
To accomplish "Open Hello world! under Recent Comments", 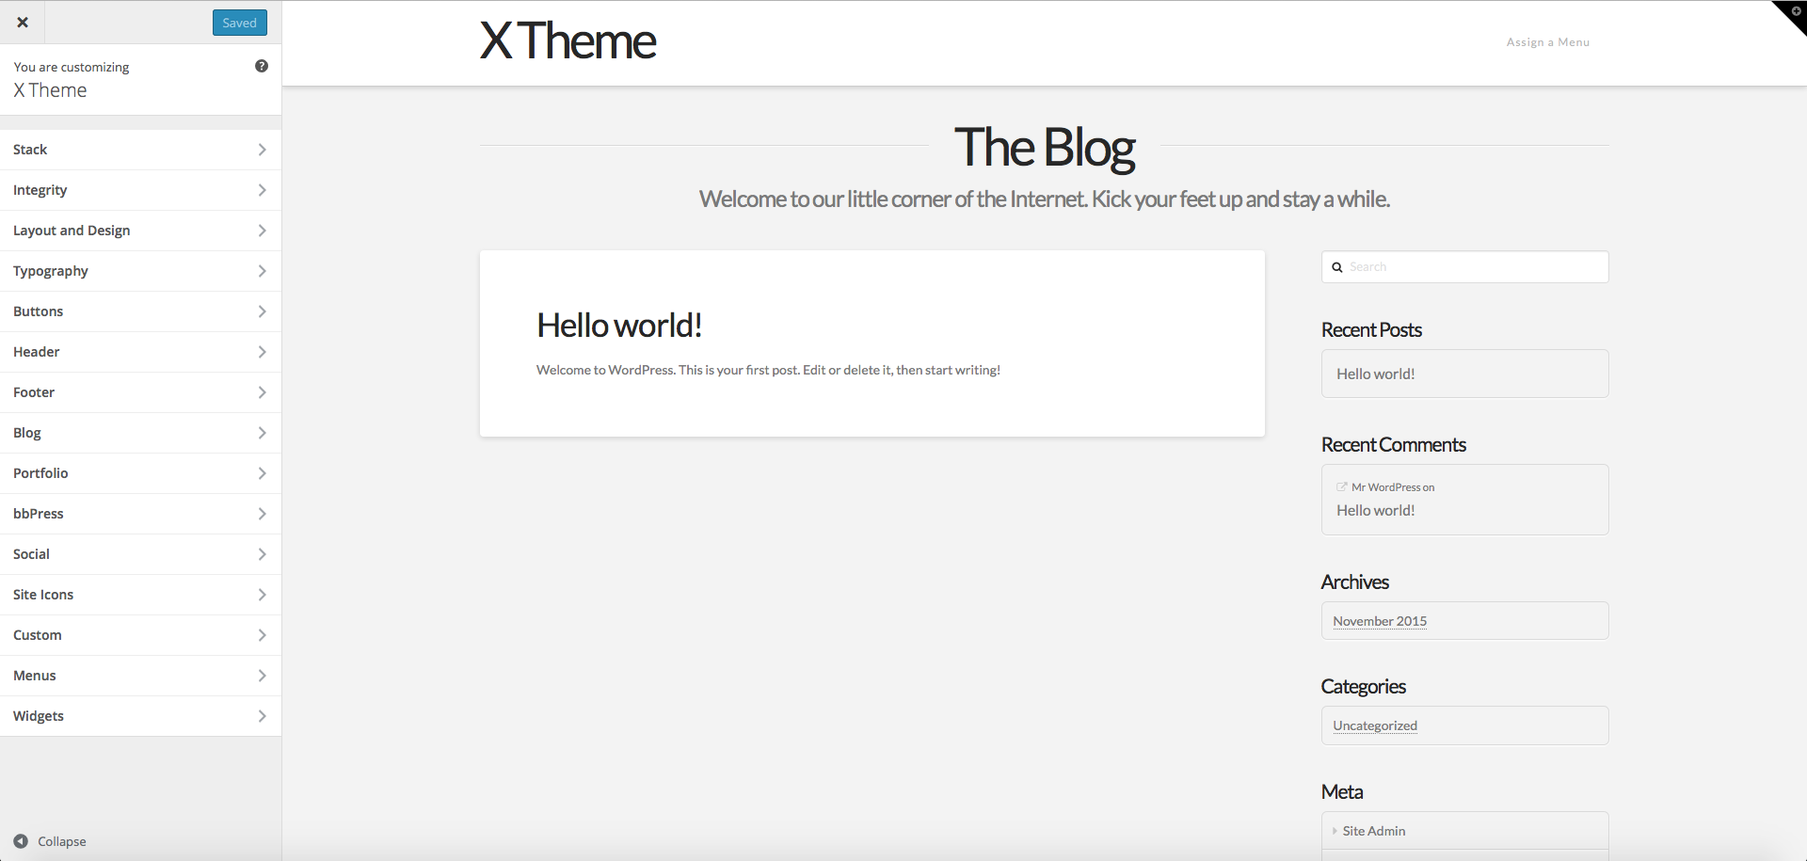I will point(1375,510).
